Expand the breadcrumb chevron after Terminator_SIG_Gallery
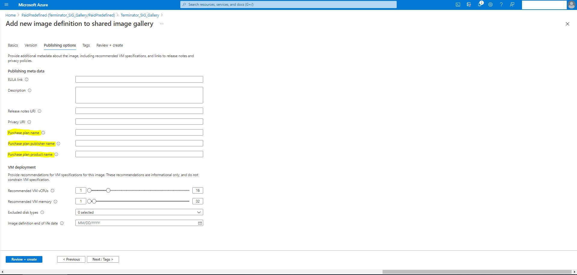This screenshot has height=275, width=577. tap(162, 15)
